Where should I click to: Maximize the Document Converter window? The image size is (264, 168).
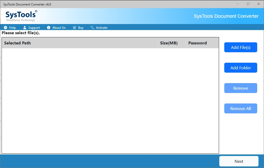click(x=248, y=4)
